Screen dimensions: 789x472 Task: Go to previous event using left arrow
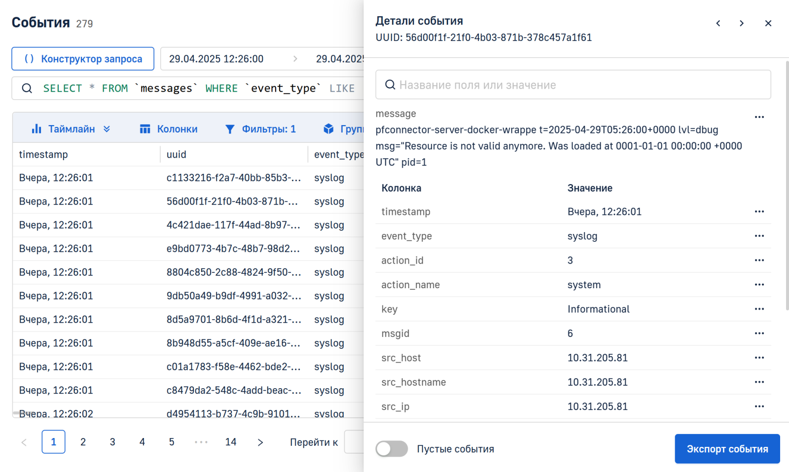coord(718,23)
